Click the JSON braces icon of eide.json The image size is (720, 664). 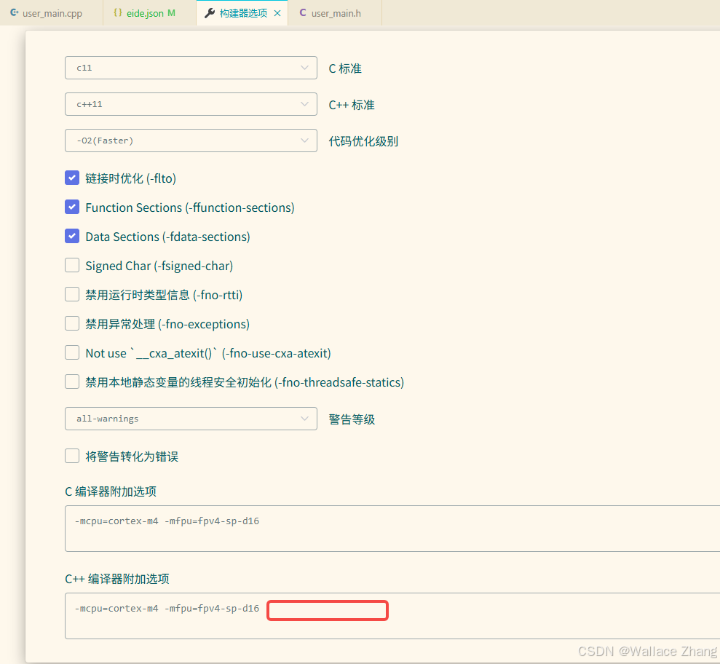pyautogui.click(x=118, y=13)
